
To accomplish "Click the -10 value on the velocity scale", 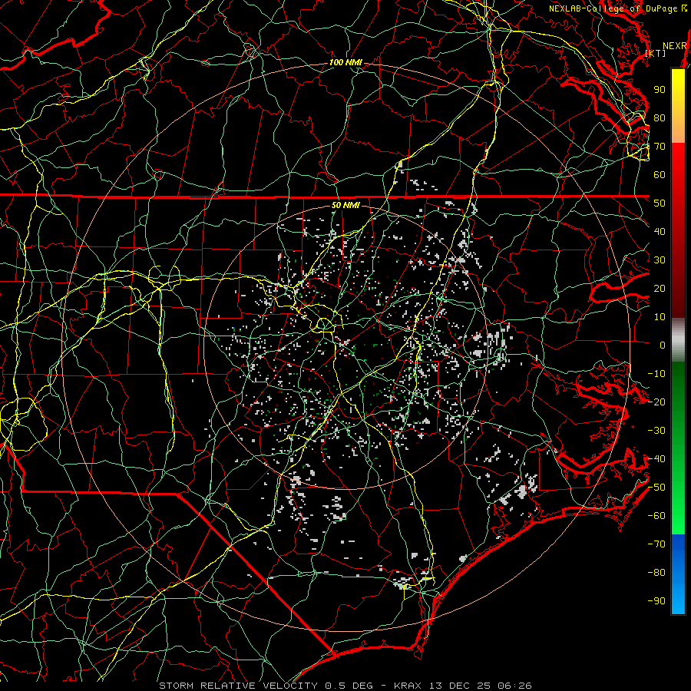I will point(656,374).
